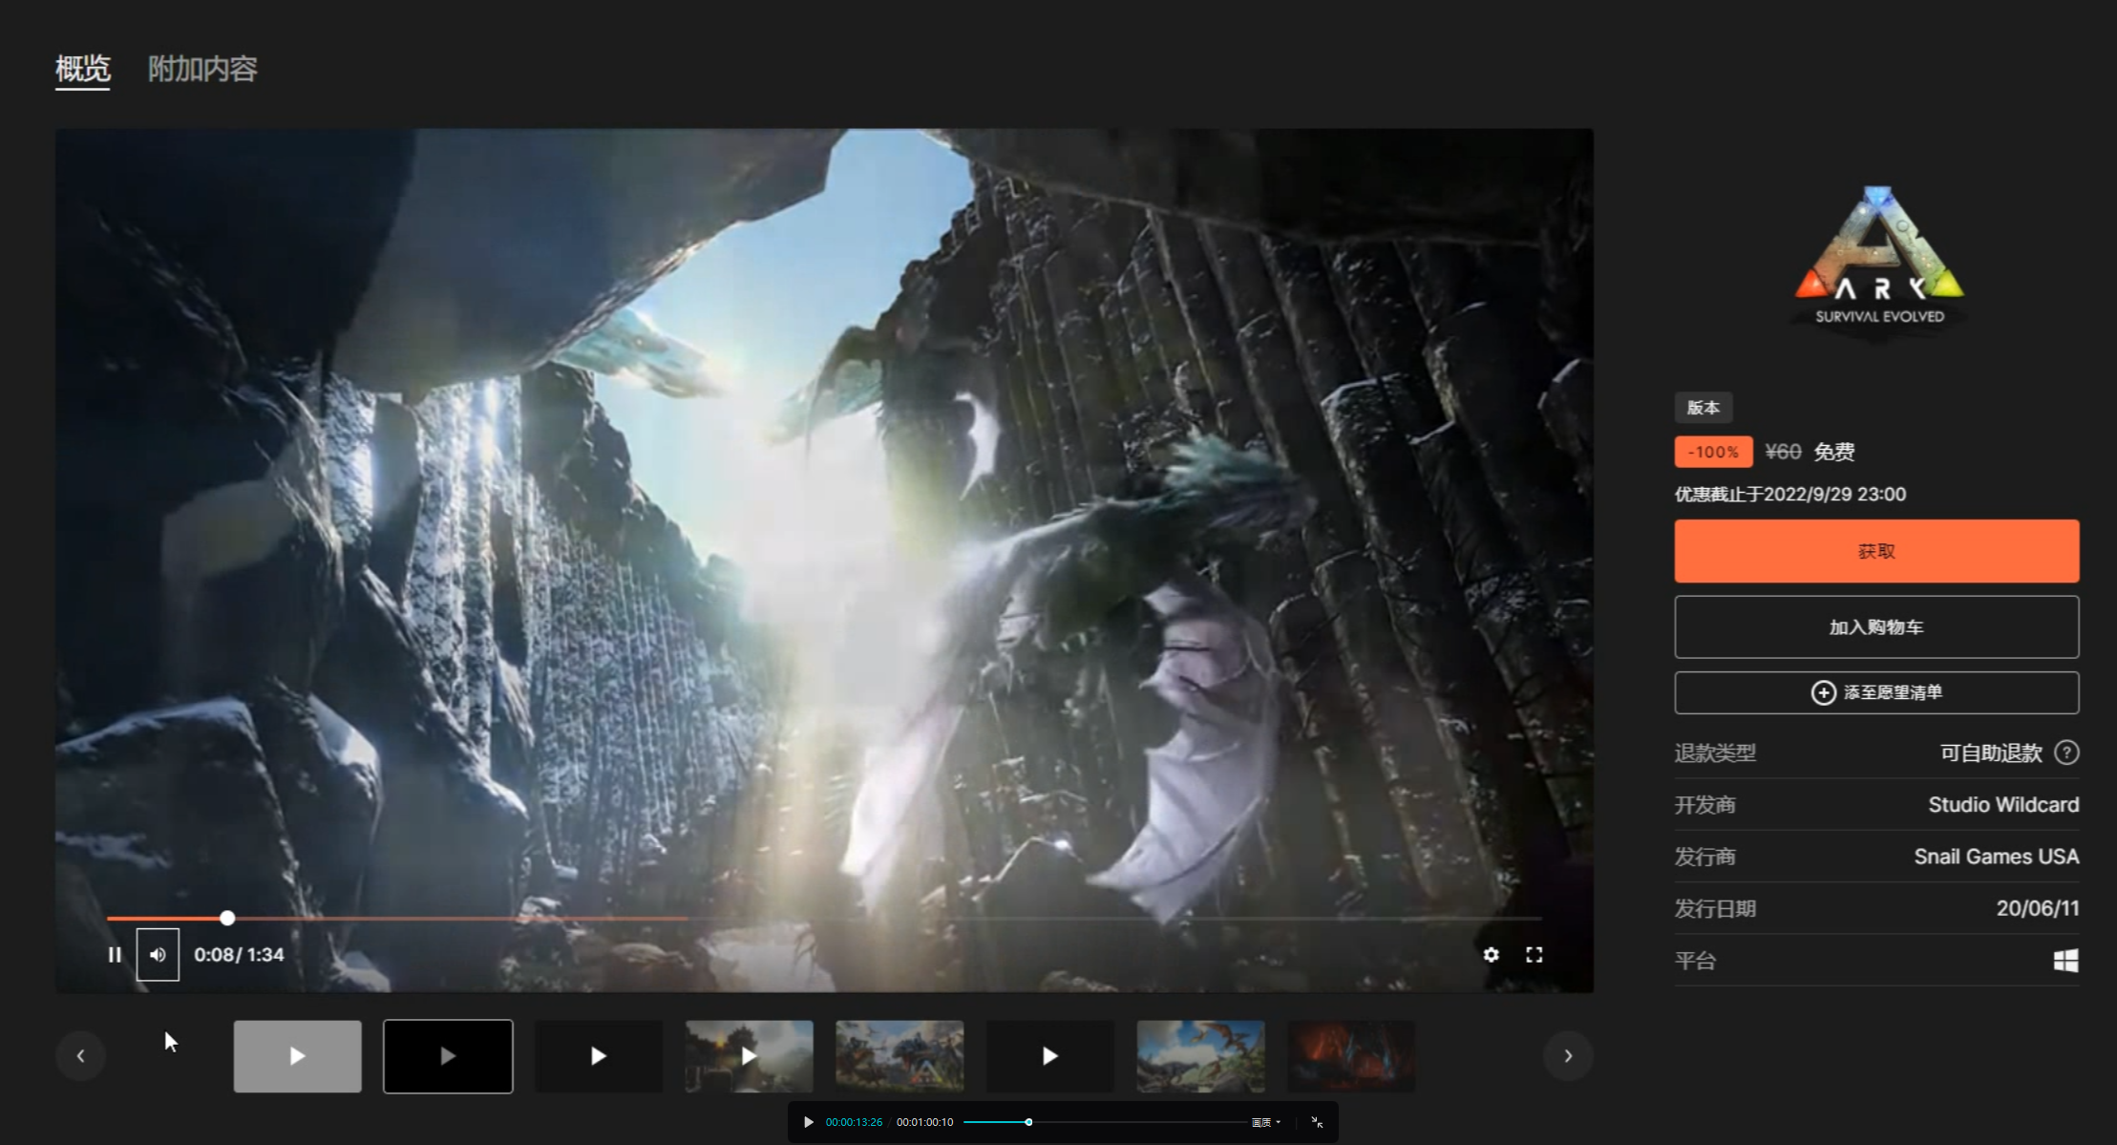This screenshot has width=2117, height=1145.
Task: Select the first gray video thumbnail
Action: (x=297, y=1055)
